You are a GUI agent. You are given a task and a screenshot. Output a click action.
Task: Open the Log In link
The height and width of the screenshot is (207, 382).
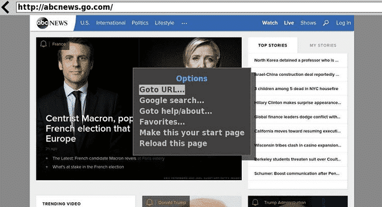point(343,23)
